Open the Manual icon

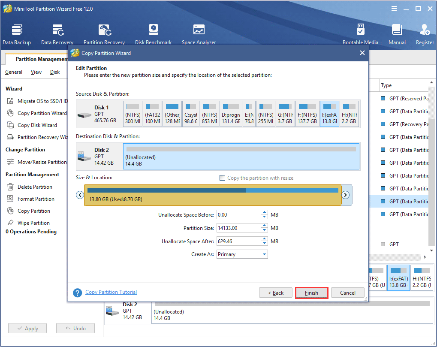pyautogui.click(x=397, y=34)
